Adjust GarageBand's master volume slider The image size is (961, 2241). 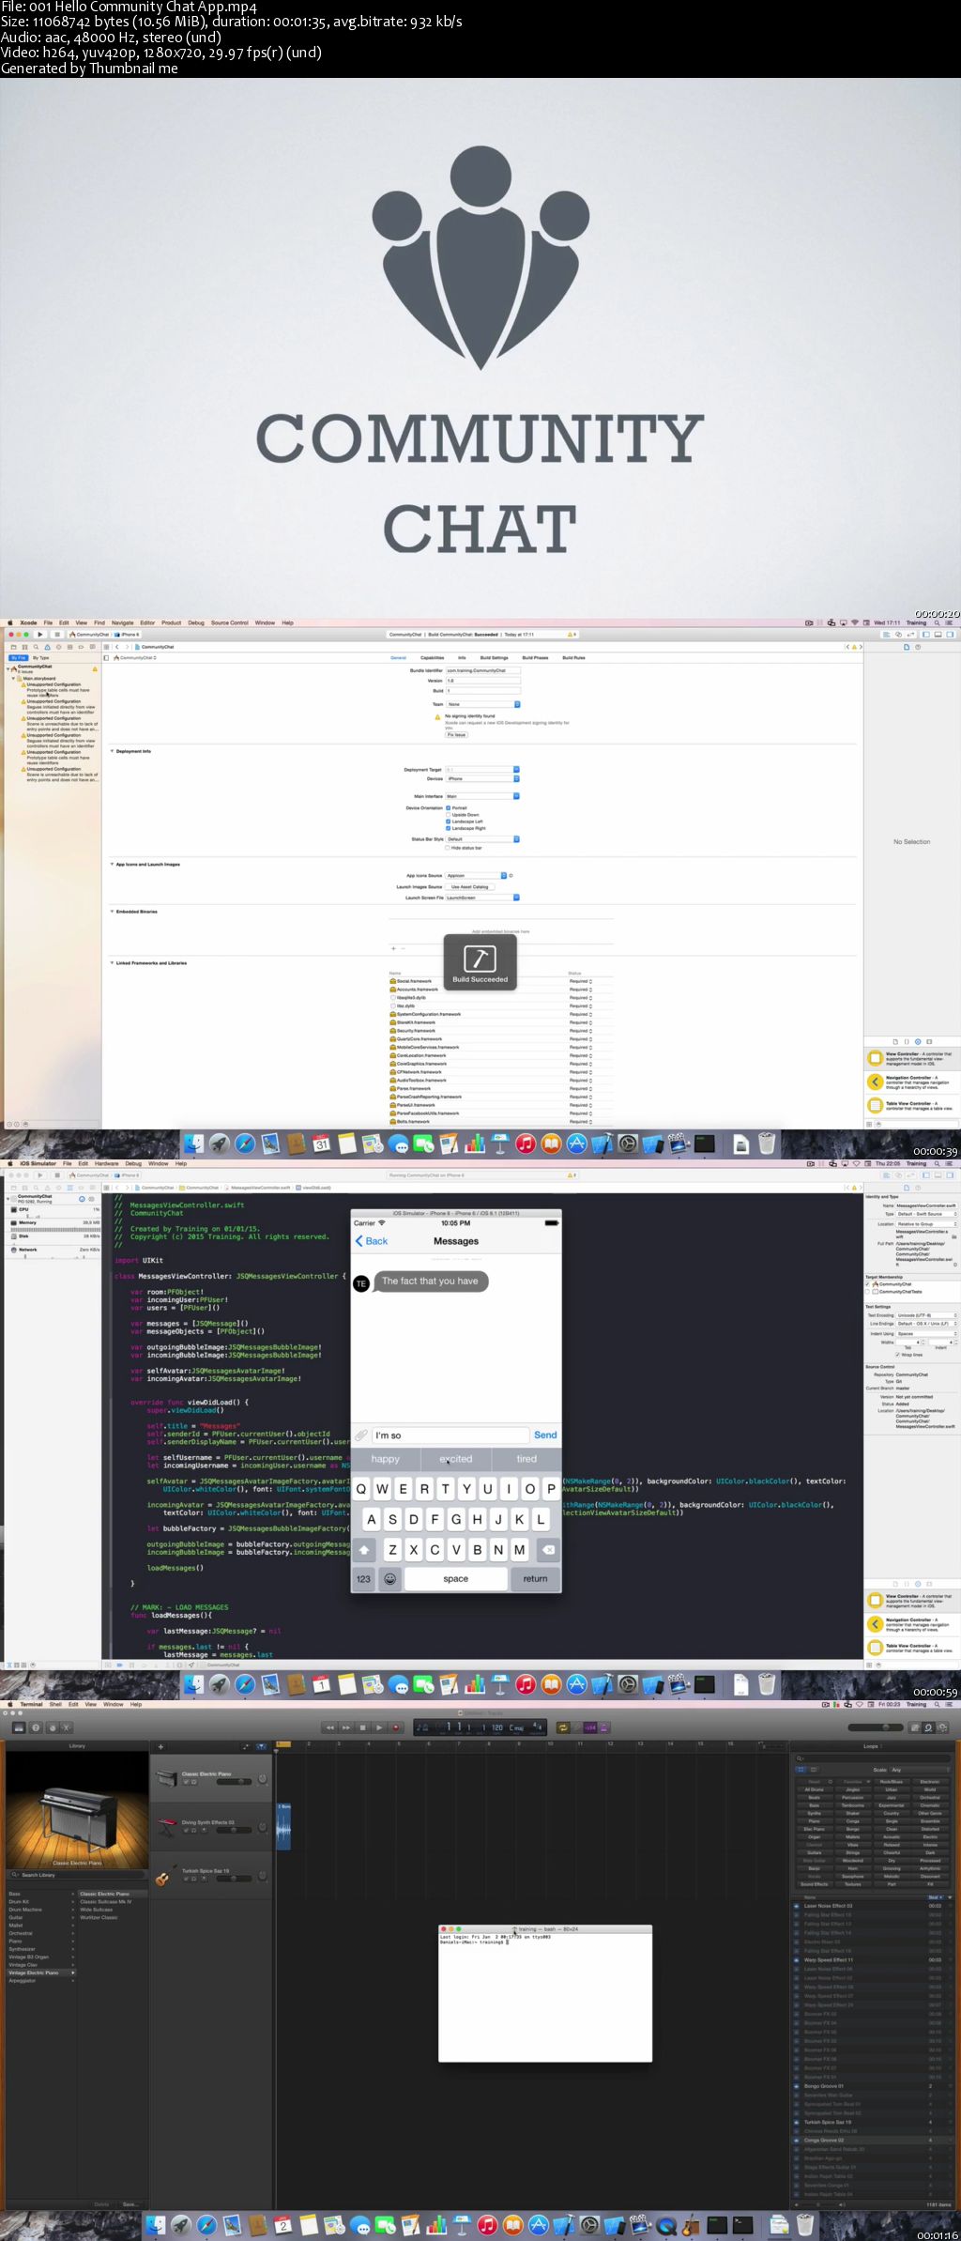[876, 1727]
